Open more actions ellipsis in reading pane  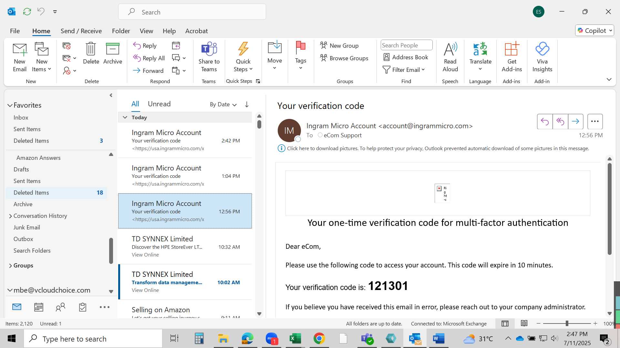[x=595, y=121]
